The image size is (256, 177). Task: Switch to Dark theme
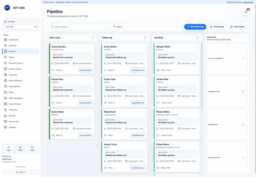[33, 149]
